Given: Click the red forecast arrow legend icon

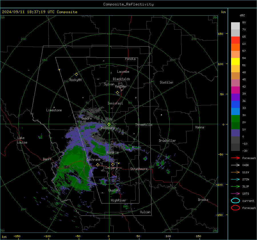Looking at the screenshot, I should [x=235, y=158].
